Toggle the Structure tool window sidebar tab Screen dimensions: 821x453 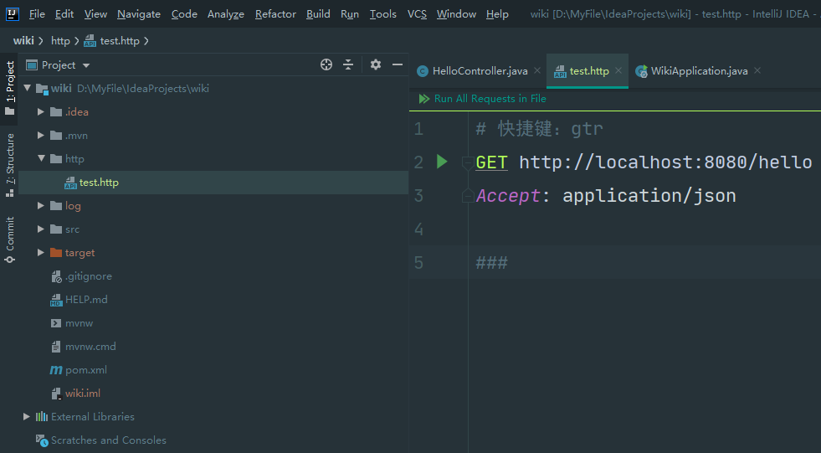tap(10, 164)
